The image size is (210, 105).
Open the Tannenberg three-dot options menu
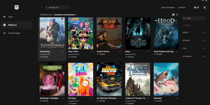tap(63, 51)
